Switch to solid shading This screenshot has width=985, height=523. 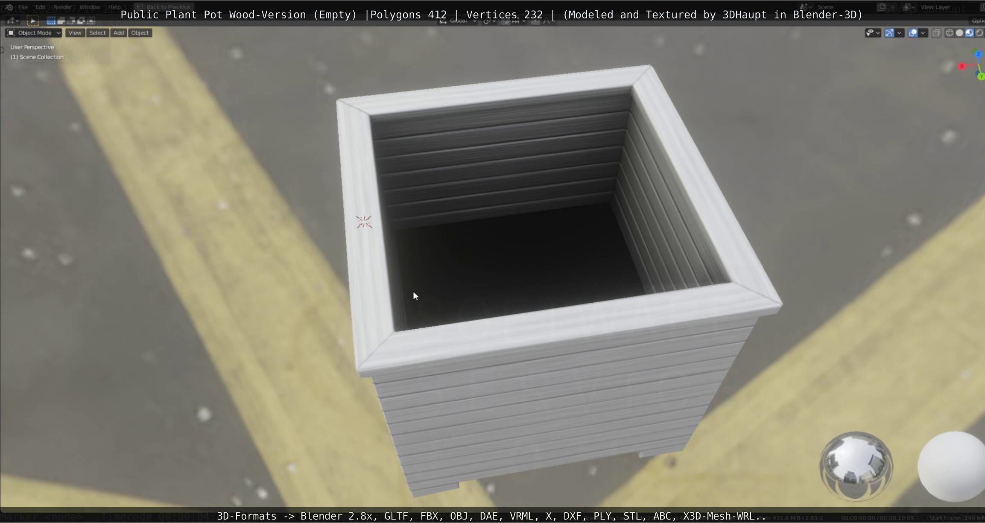pos(959,33)
